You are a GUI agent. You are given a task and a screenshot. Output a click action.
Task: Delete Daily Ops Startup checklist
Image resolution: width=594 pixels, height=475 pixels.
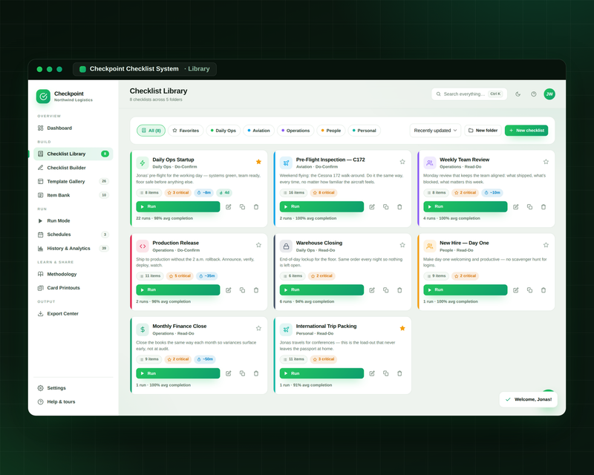pos(256,207)
